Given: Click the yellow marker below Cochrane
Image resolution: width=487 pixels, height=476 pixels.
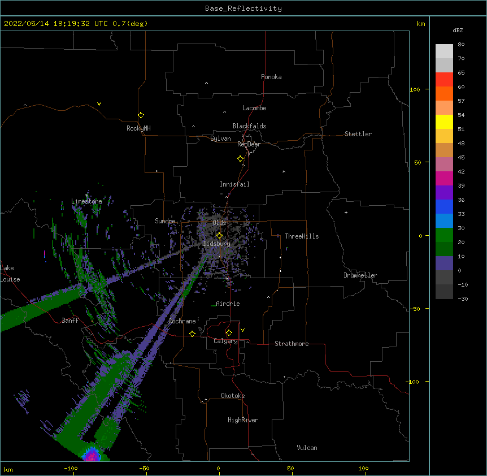Looking at the screenshot, I should (192, 334).
